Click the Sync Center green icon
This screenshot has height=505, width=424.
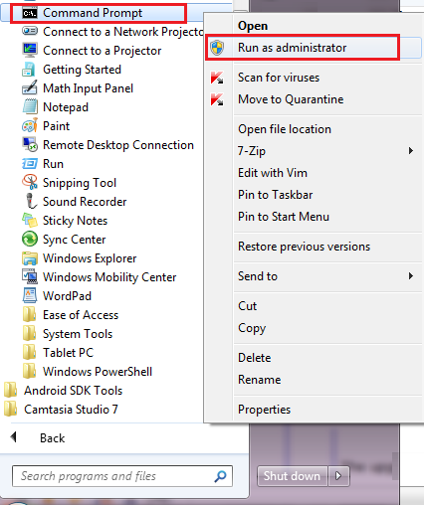[x=30, y=239]
